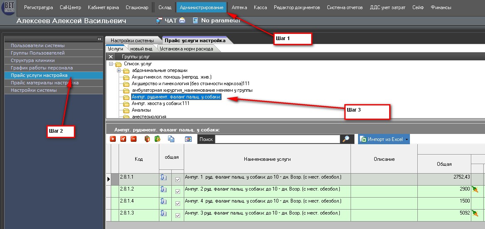Screen dimensions: 485x229
Task: Switch to the Установка норм расхода tab
Action: (186, 49)
